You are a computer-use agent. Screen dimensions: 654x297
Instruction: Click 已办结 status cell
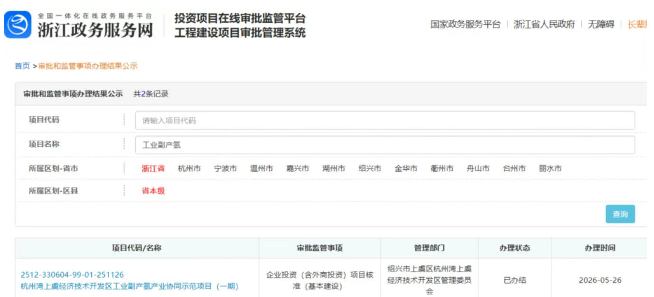[515, 280]
